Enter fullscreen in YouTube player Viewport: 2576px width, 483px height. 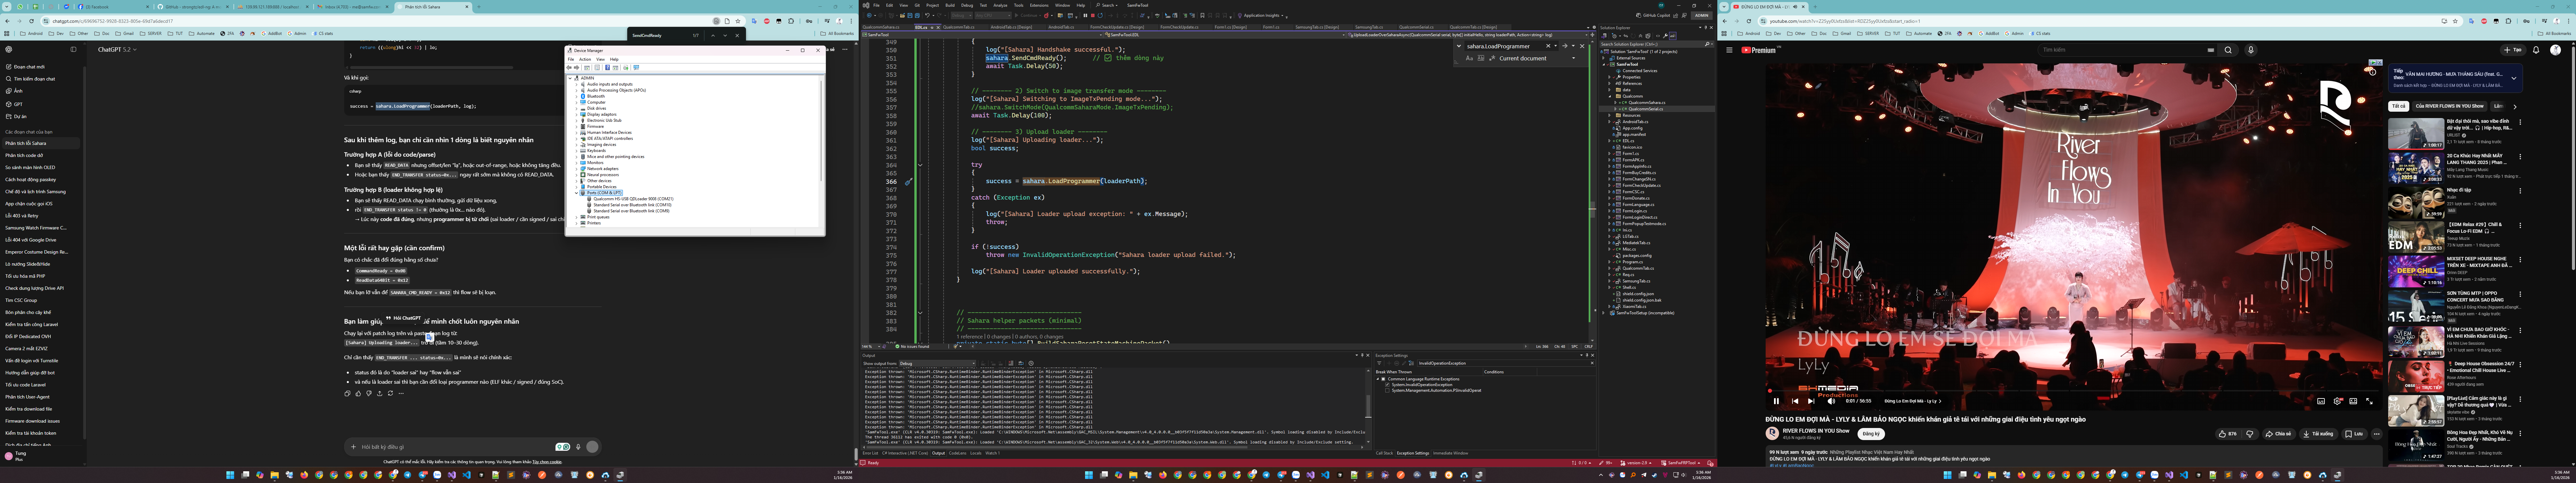[2369, 401]
